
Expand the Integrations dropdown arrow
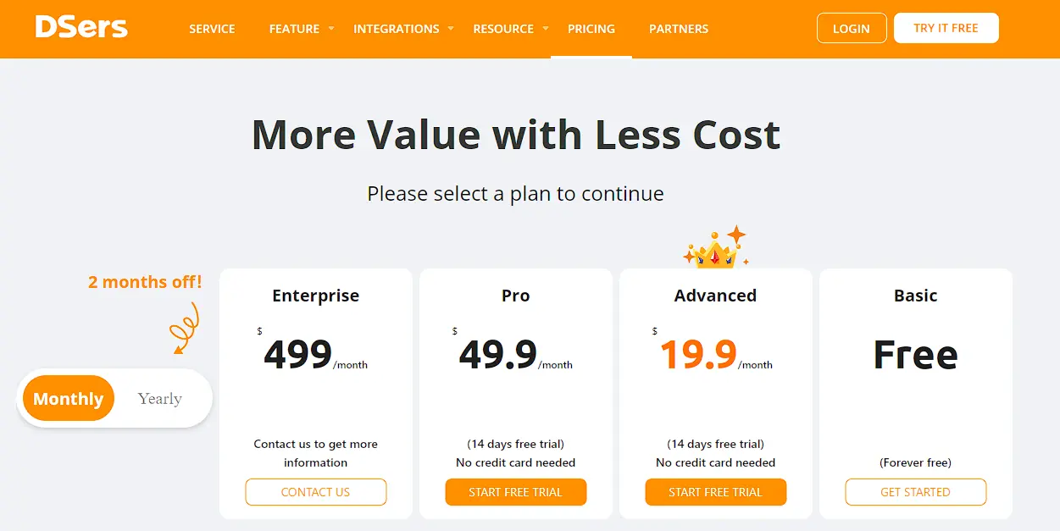[451, 28]
